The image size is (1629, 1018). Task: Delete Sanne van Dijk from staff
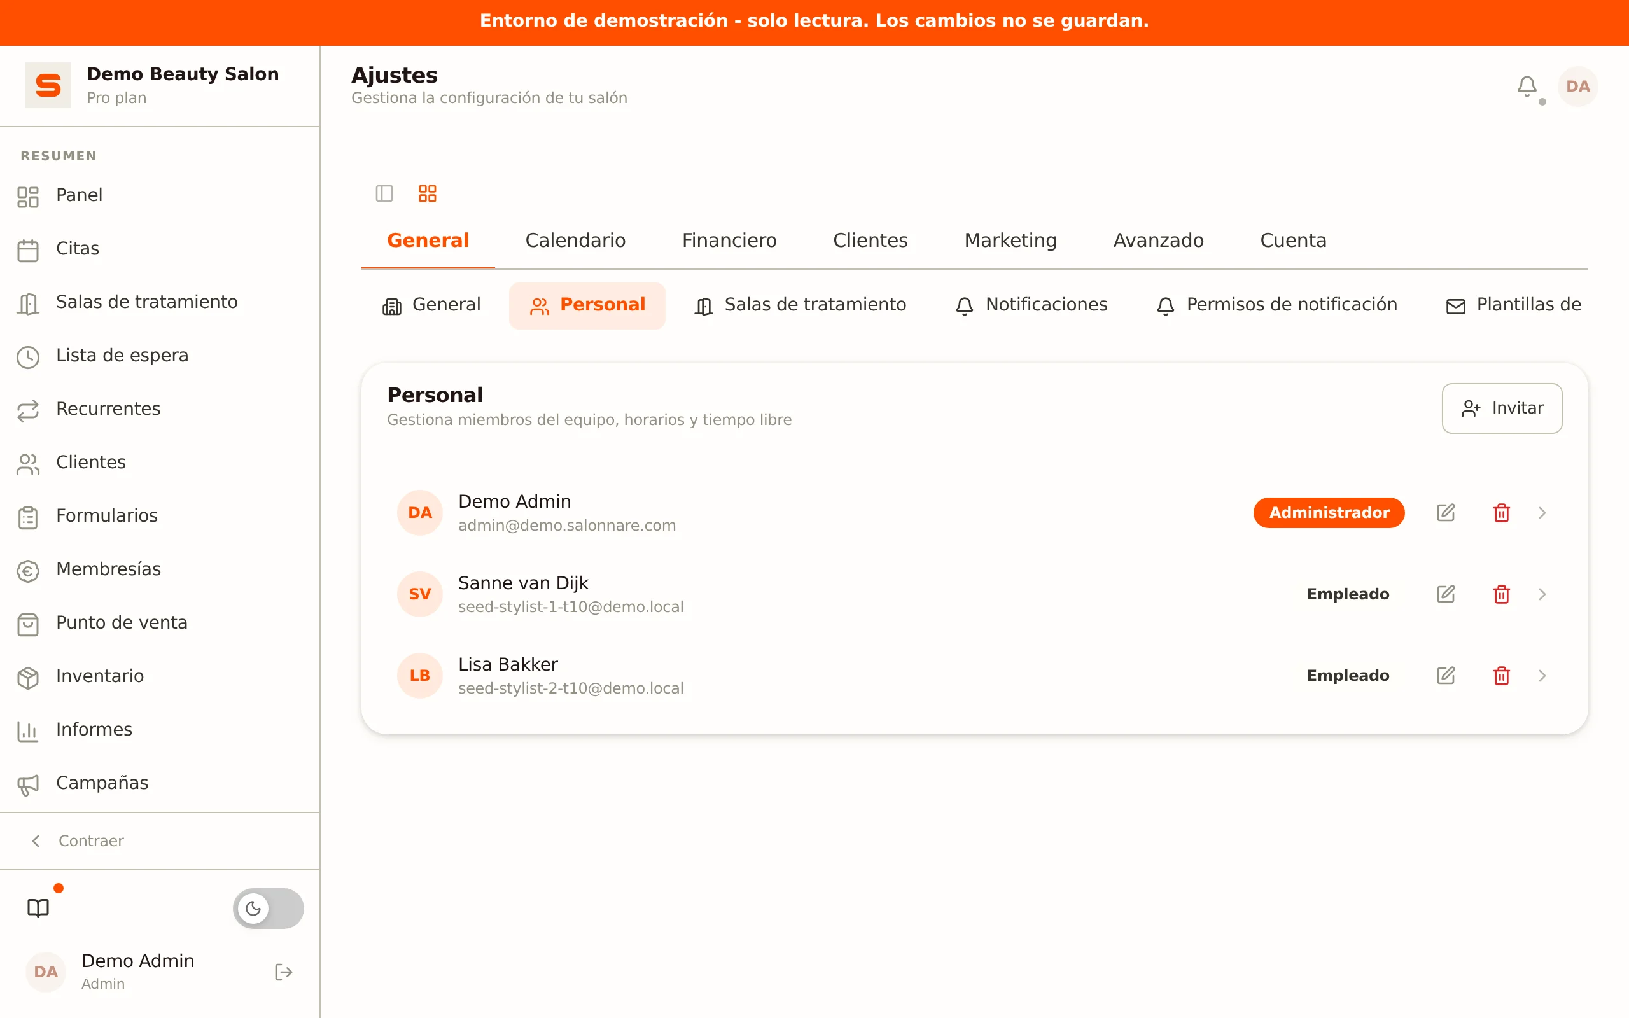pos(1501,594)
